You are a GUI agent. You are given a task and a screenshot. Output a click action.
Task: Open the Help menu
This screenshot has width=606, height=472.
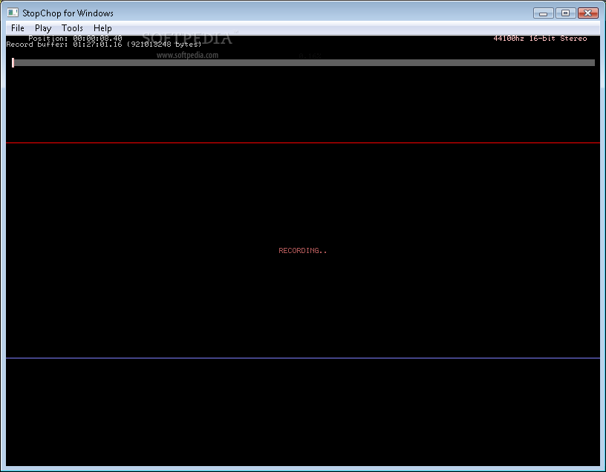[102, 28]
